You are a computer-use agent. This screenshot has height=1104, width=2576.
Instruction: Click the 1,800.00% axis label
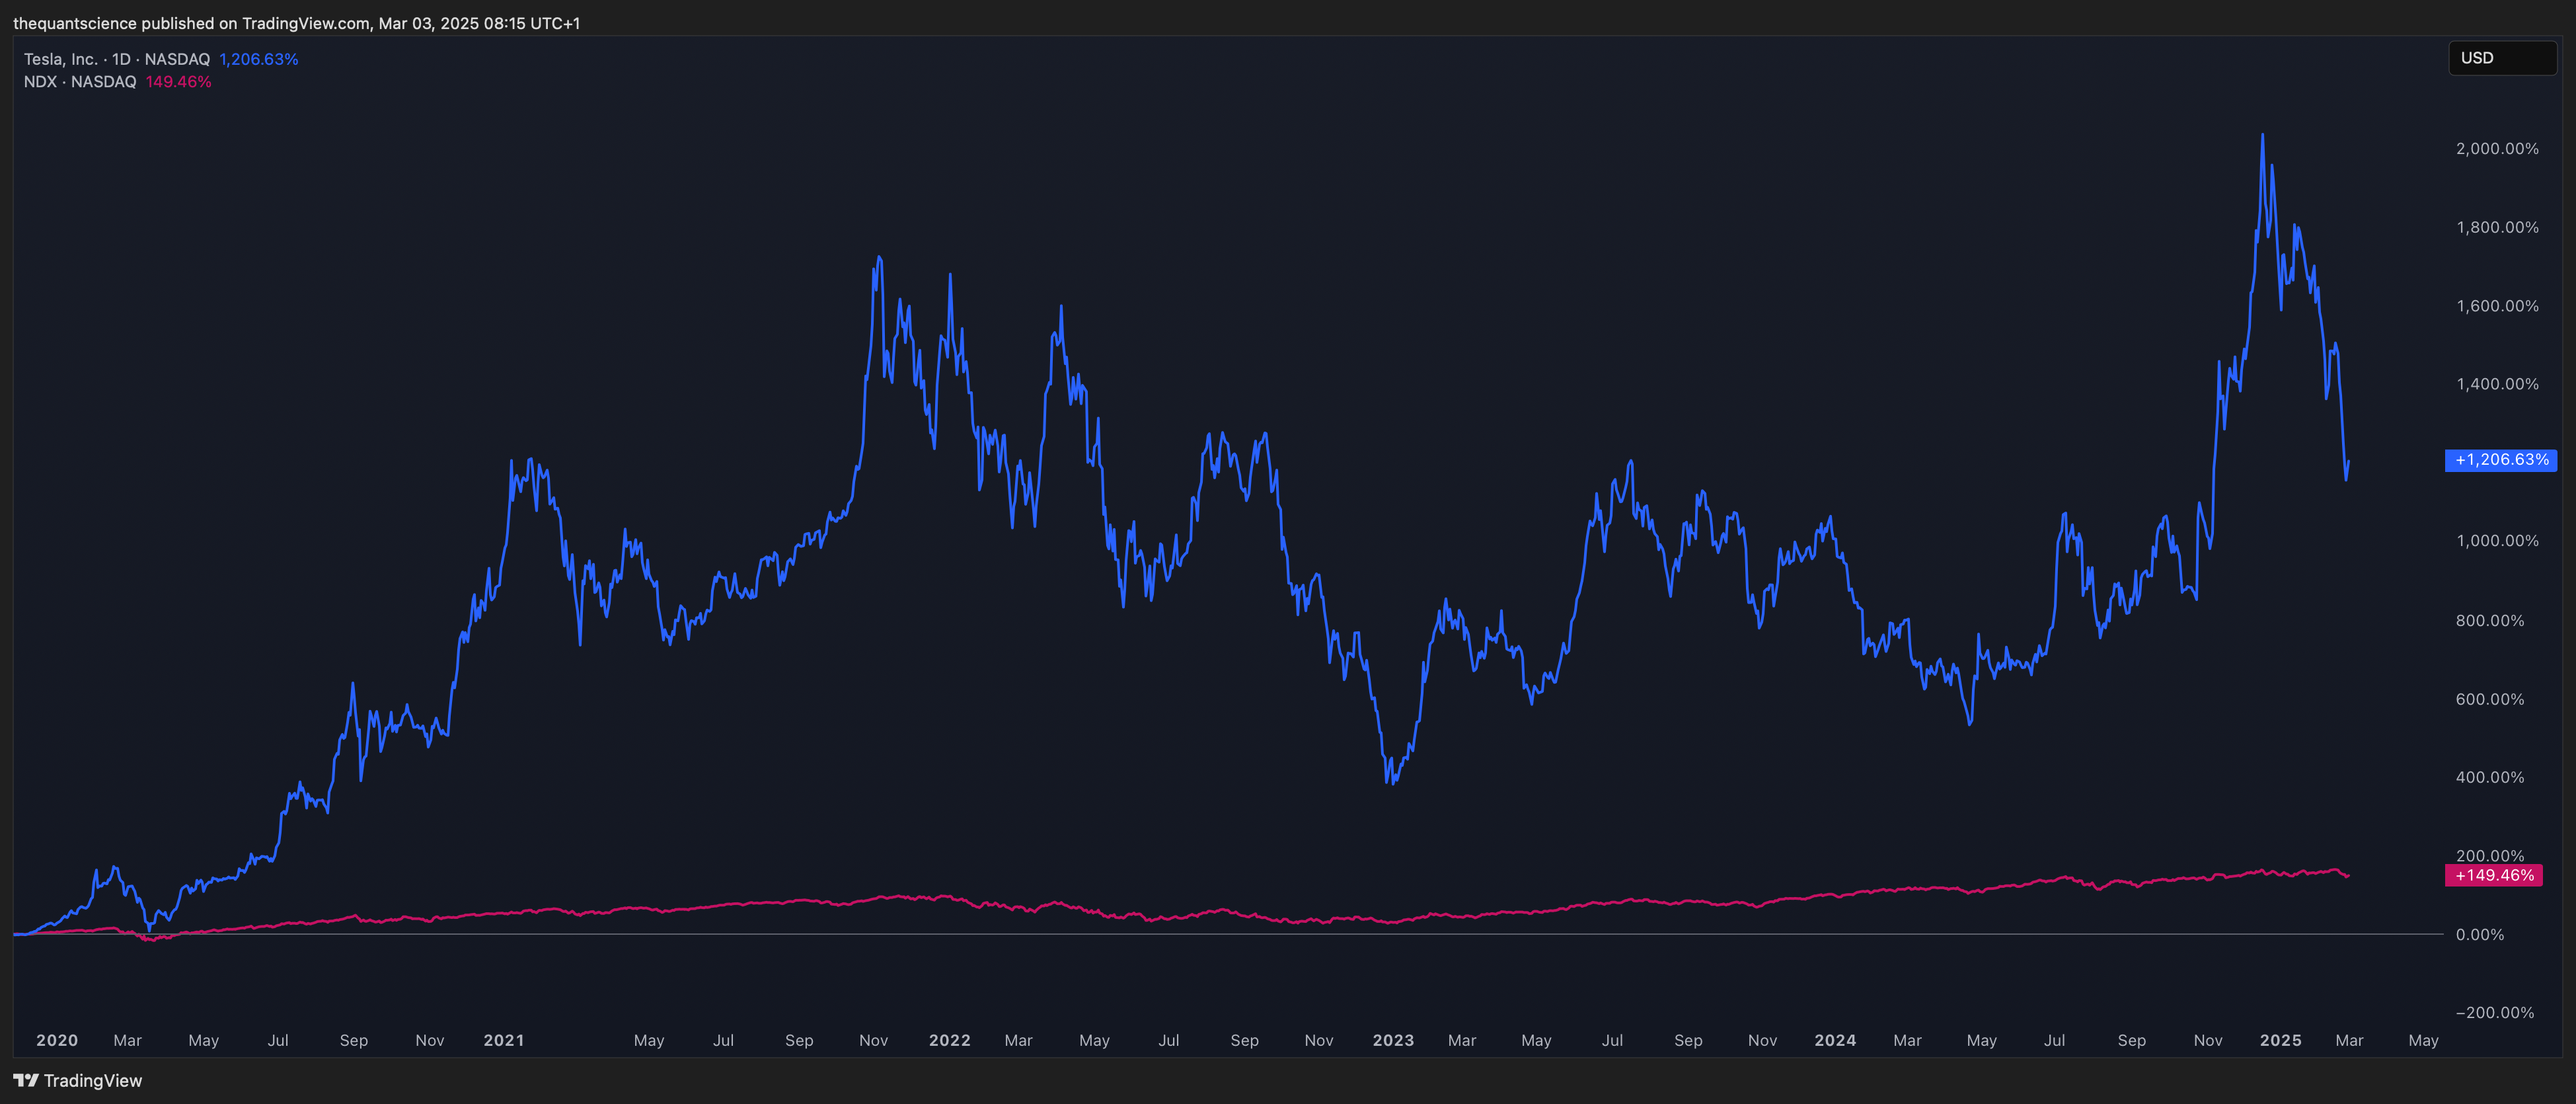coord(2497,227)
